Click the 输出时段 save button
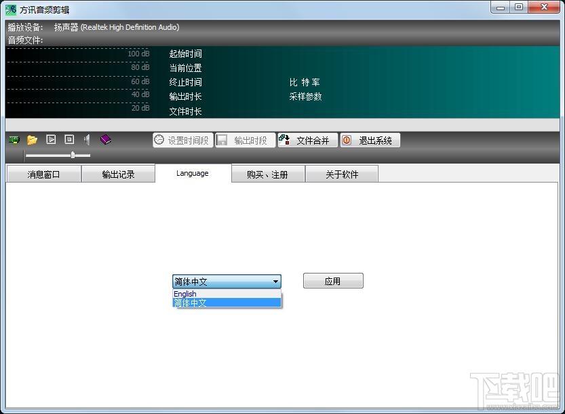This screenshot has width=565, height=414. (x=245, y=140)
